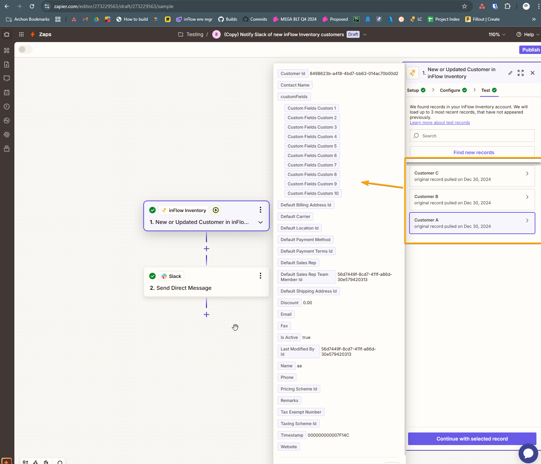The height and width of the screenshot is (464, 541).
Task: Open the calendar sidebar icon
Action: [7, 93]
